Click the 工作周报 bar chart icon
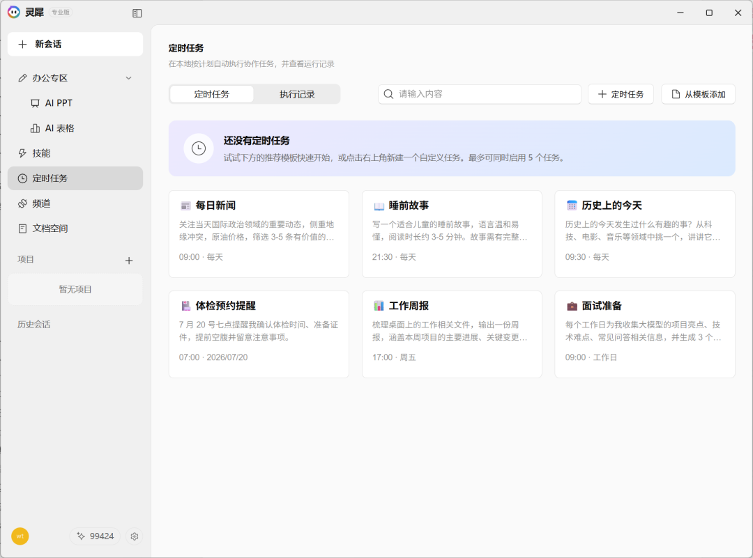Screen dimensions: 753x558 (379, 306)
